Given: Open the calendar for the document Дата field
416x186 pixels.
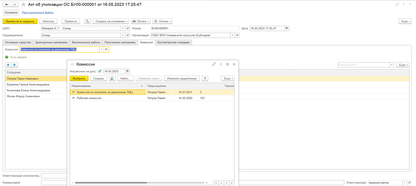Looking at the screenshot, I should 287,28.
